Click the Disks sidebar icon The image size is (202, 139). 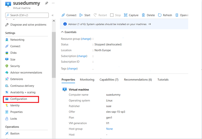tap(7, 53)
